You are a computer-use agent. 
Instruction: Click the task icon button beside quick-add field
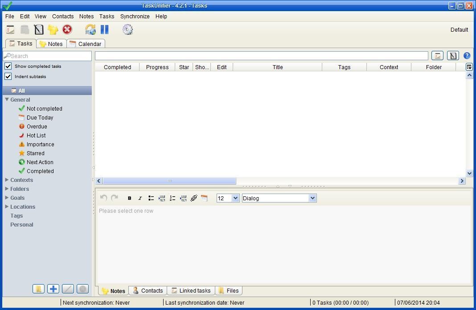tap(437, 56)
